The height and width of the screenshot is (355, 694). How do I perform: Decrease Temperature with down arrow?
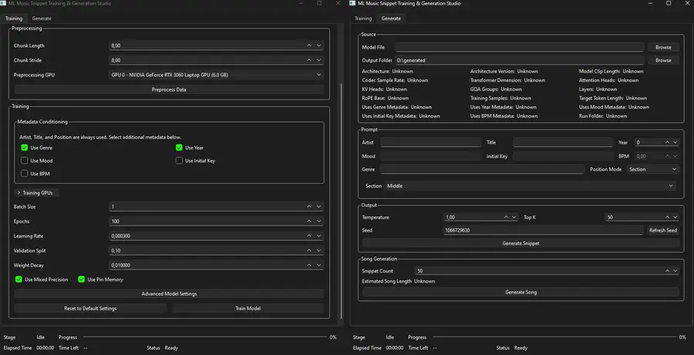514,217
